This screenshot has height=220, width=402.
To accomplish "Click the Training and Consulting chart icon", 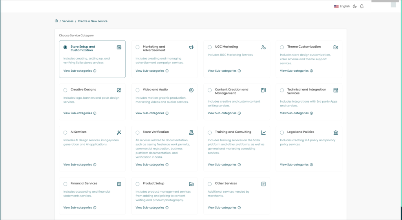I will (x=263, y=133).
